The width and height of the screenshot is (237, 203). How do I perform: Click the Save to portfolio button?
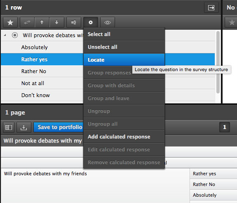pos(59,127)
